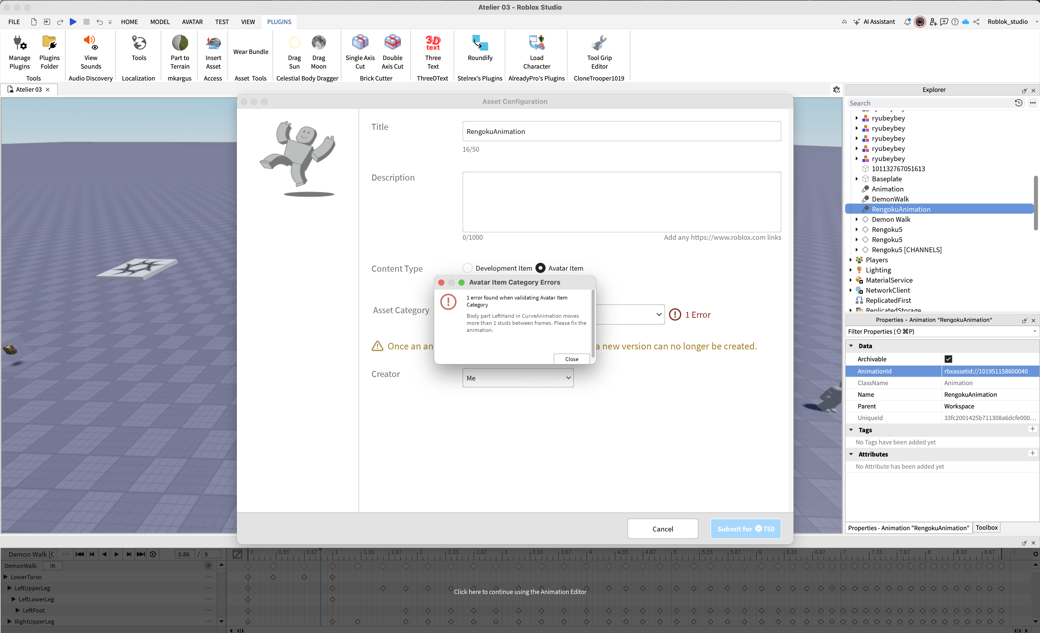Switch to the AVATAR ribbon tab
Viewport: 1040px width, 633px height.
(x=192, y=22)
